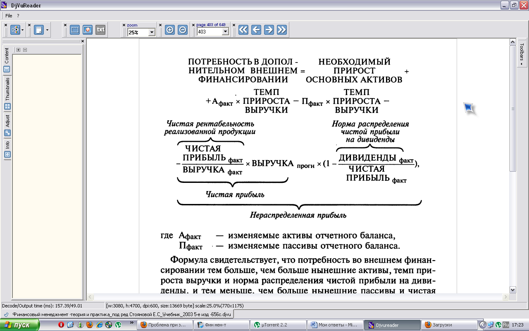Expand all content tree nodes

click(x=18, y=50)
